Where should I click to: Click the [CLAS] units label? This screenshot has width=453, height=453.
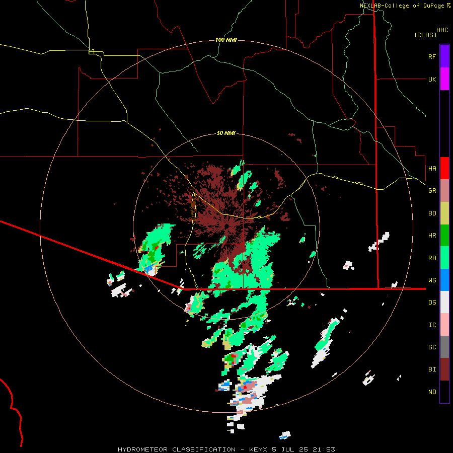[x=425, y=35]
